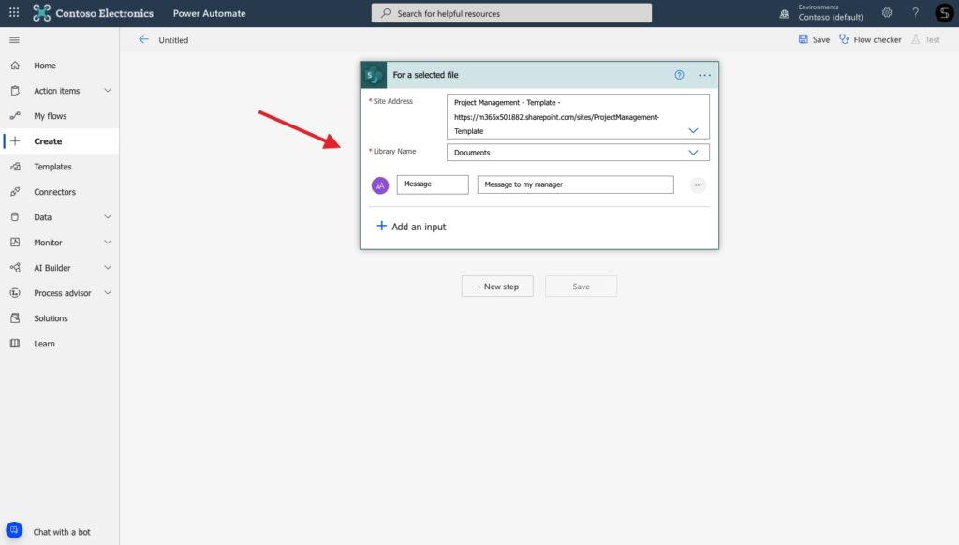Click the Untitled flow name
The height and width of the screenshot is (545, 959).
pos(173,40)
